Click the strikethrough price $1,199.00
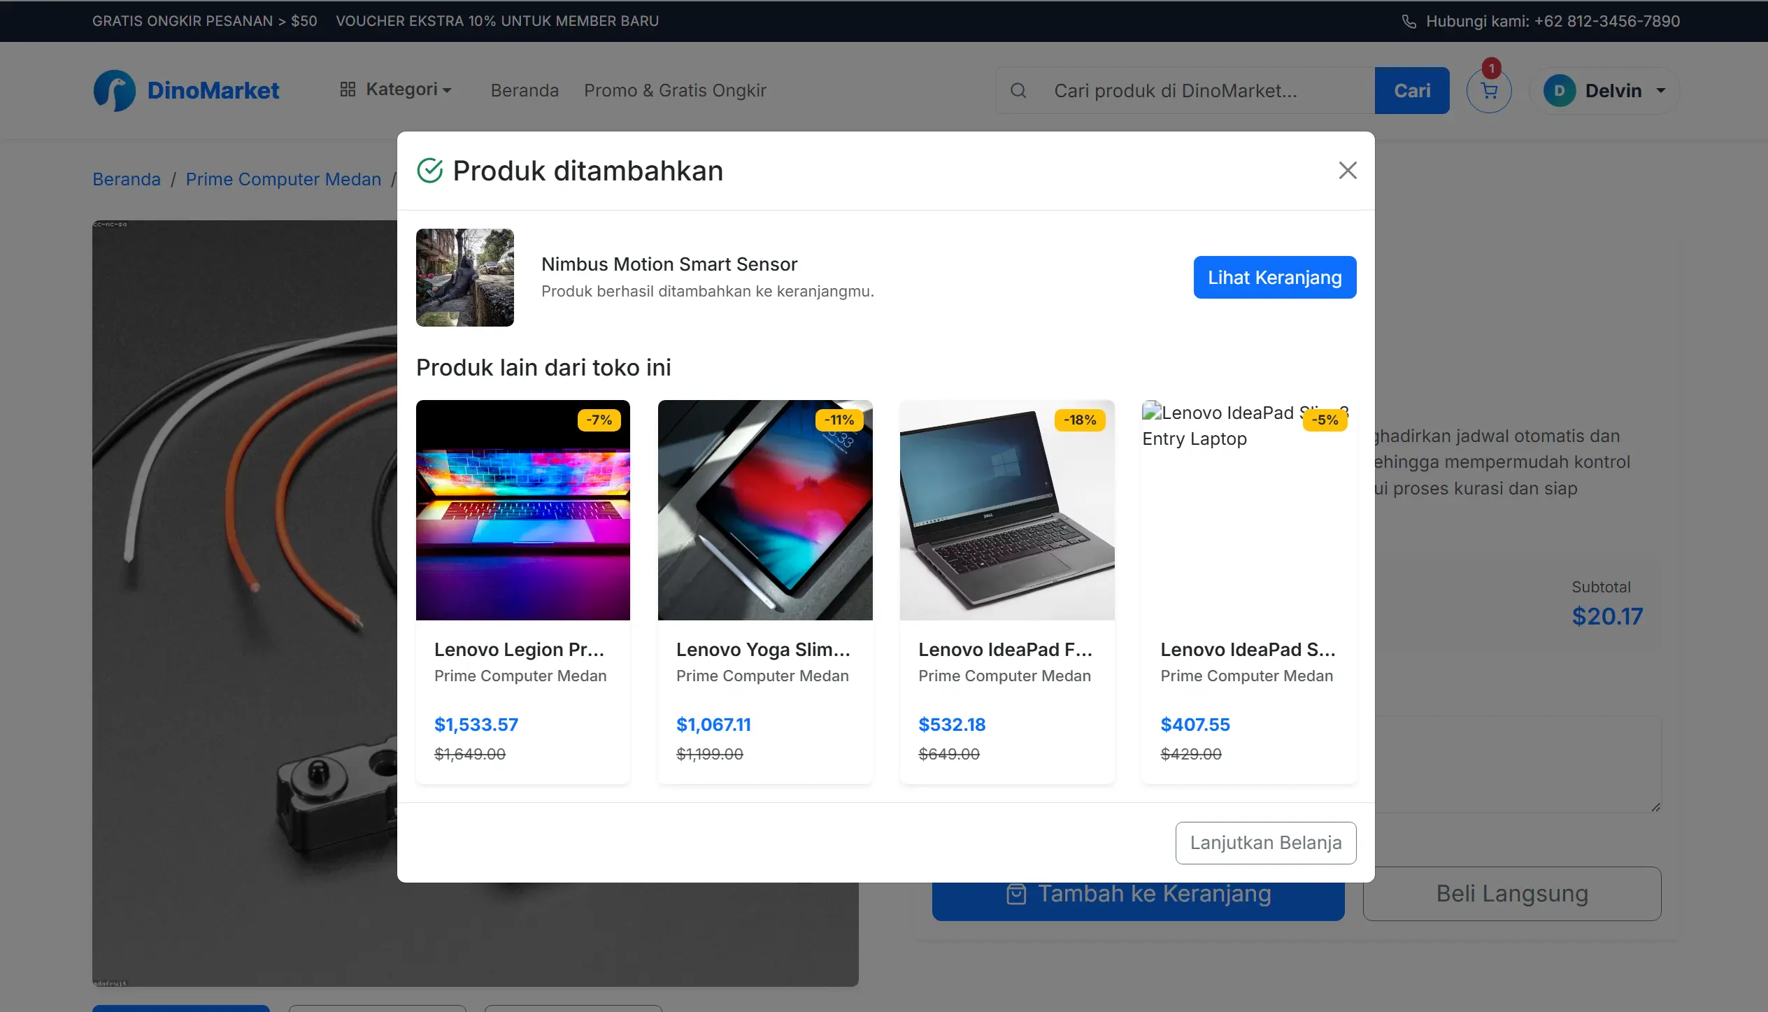 [x=709, y=754]
